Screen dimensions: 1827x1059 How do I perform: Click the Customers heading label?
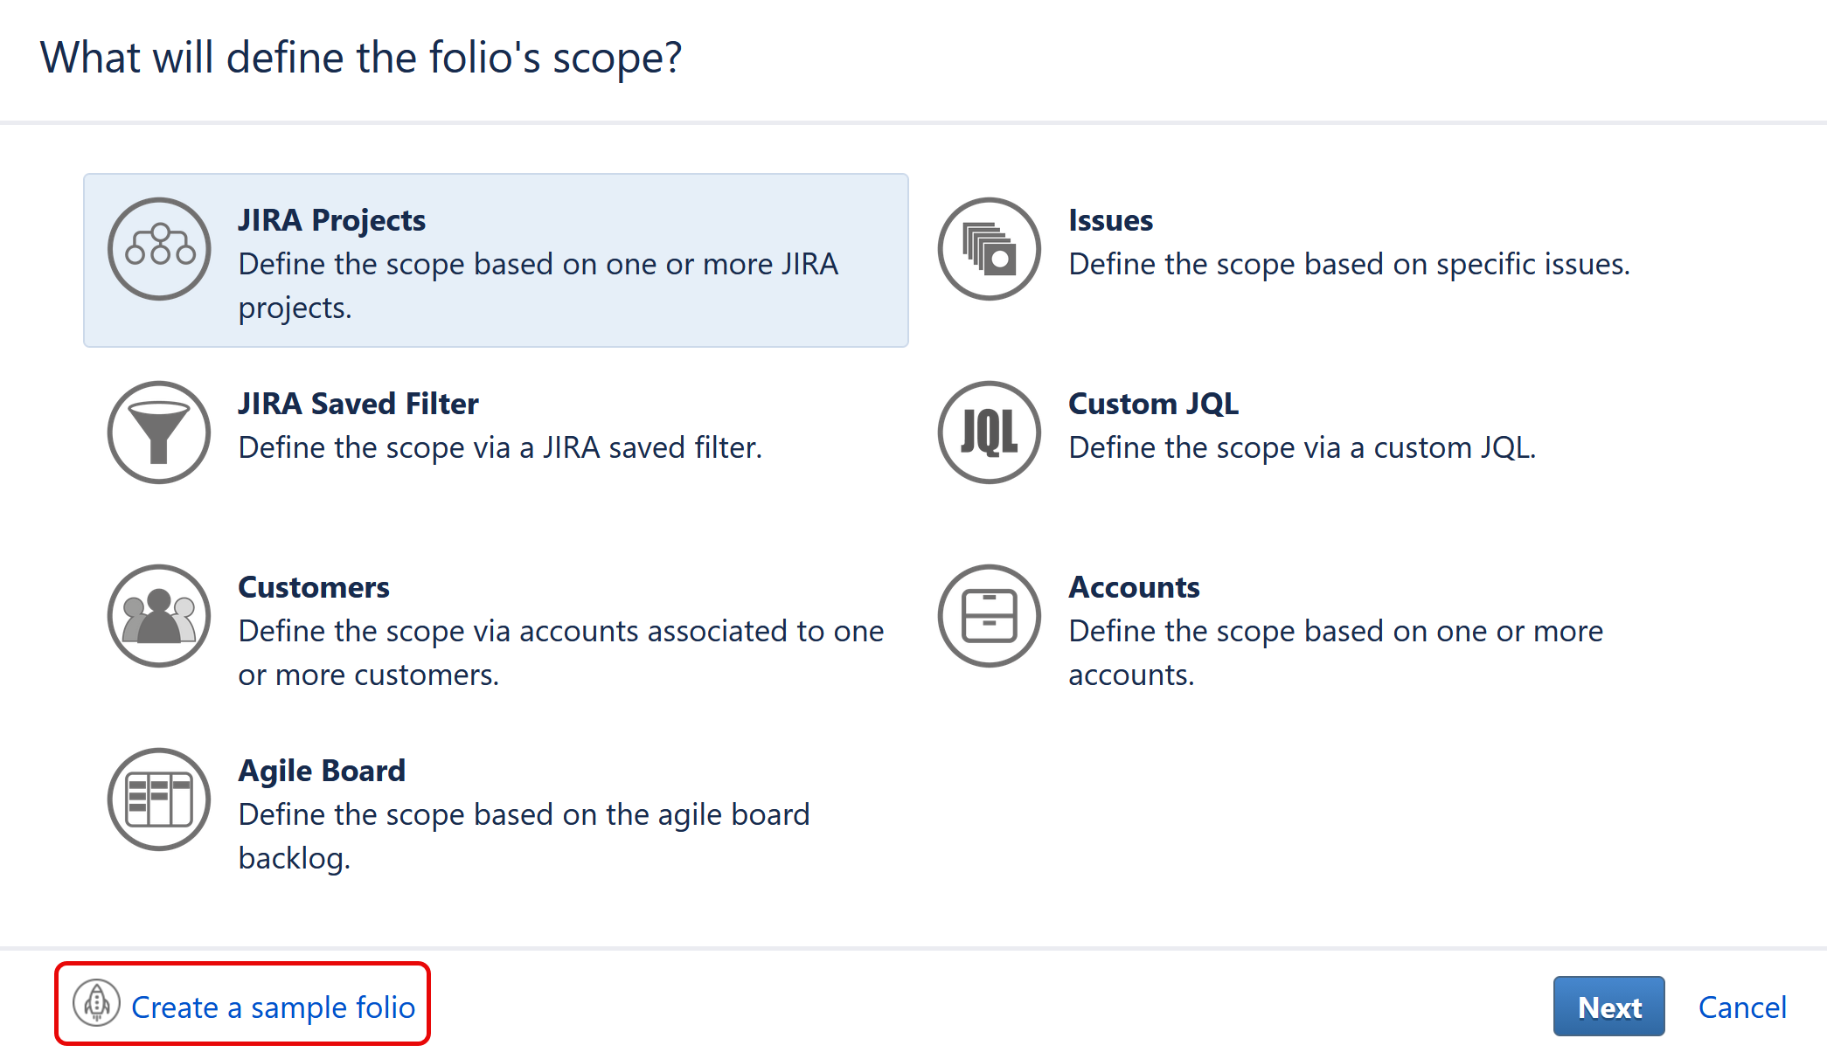click(x=313, y=587)
